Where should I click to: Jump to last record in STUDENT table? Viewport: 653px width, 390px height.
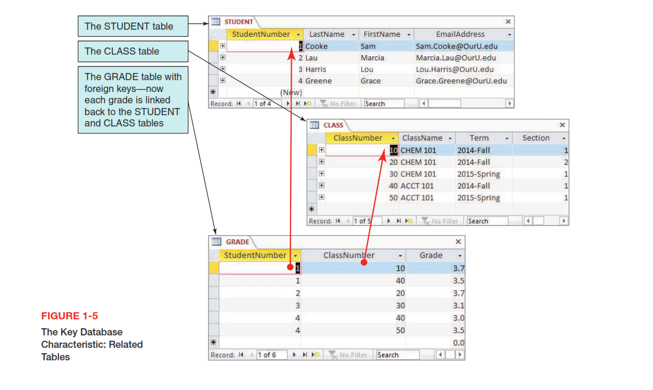point(297,104)
